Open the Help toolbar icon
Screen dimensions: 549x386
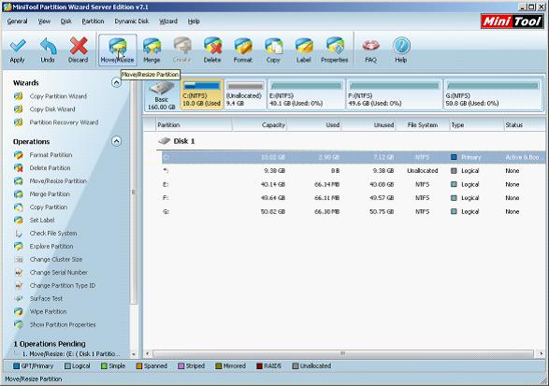coord(401,46)
